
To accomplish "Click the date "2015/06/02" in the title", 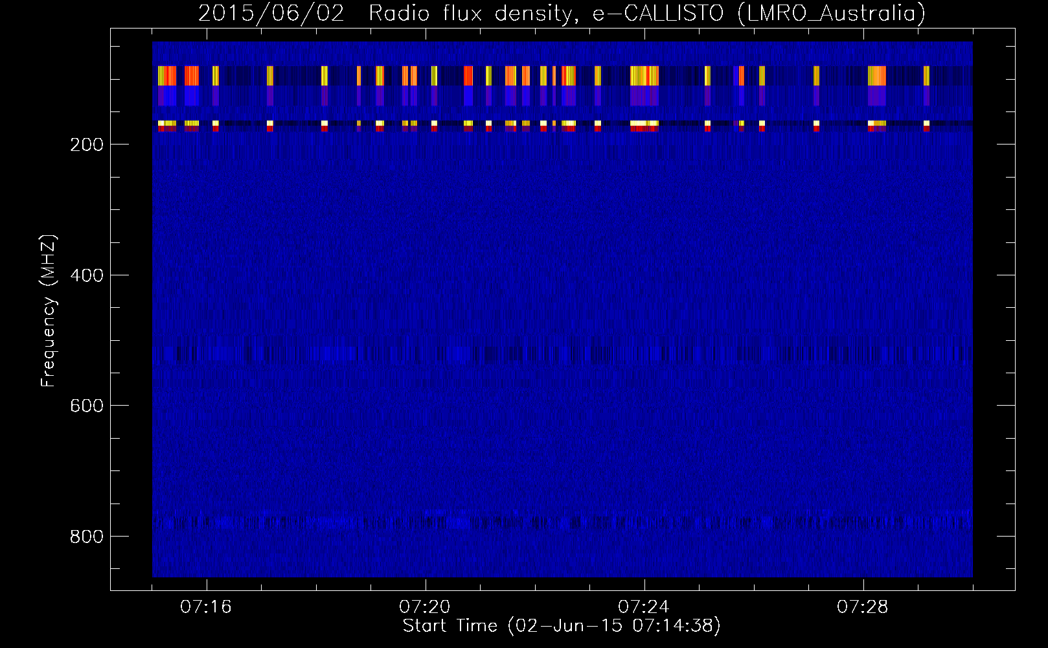I will tap(271, 13).
